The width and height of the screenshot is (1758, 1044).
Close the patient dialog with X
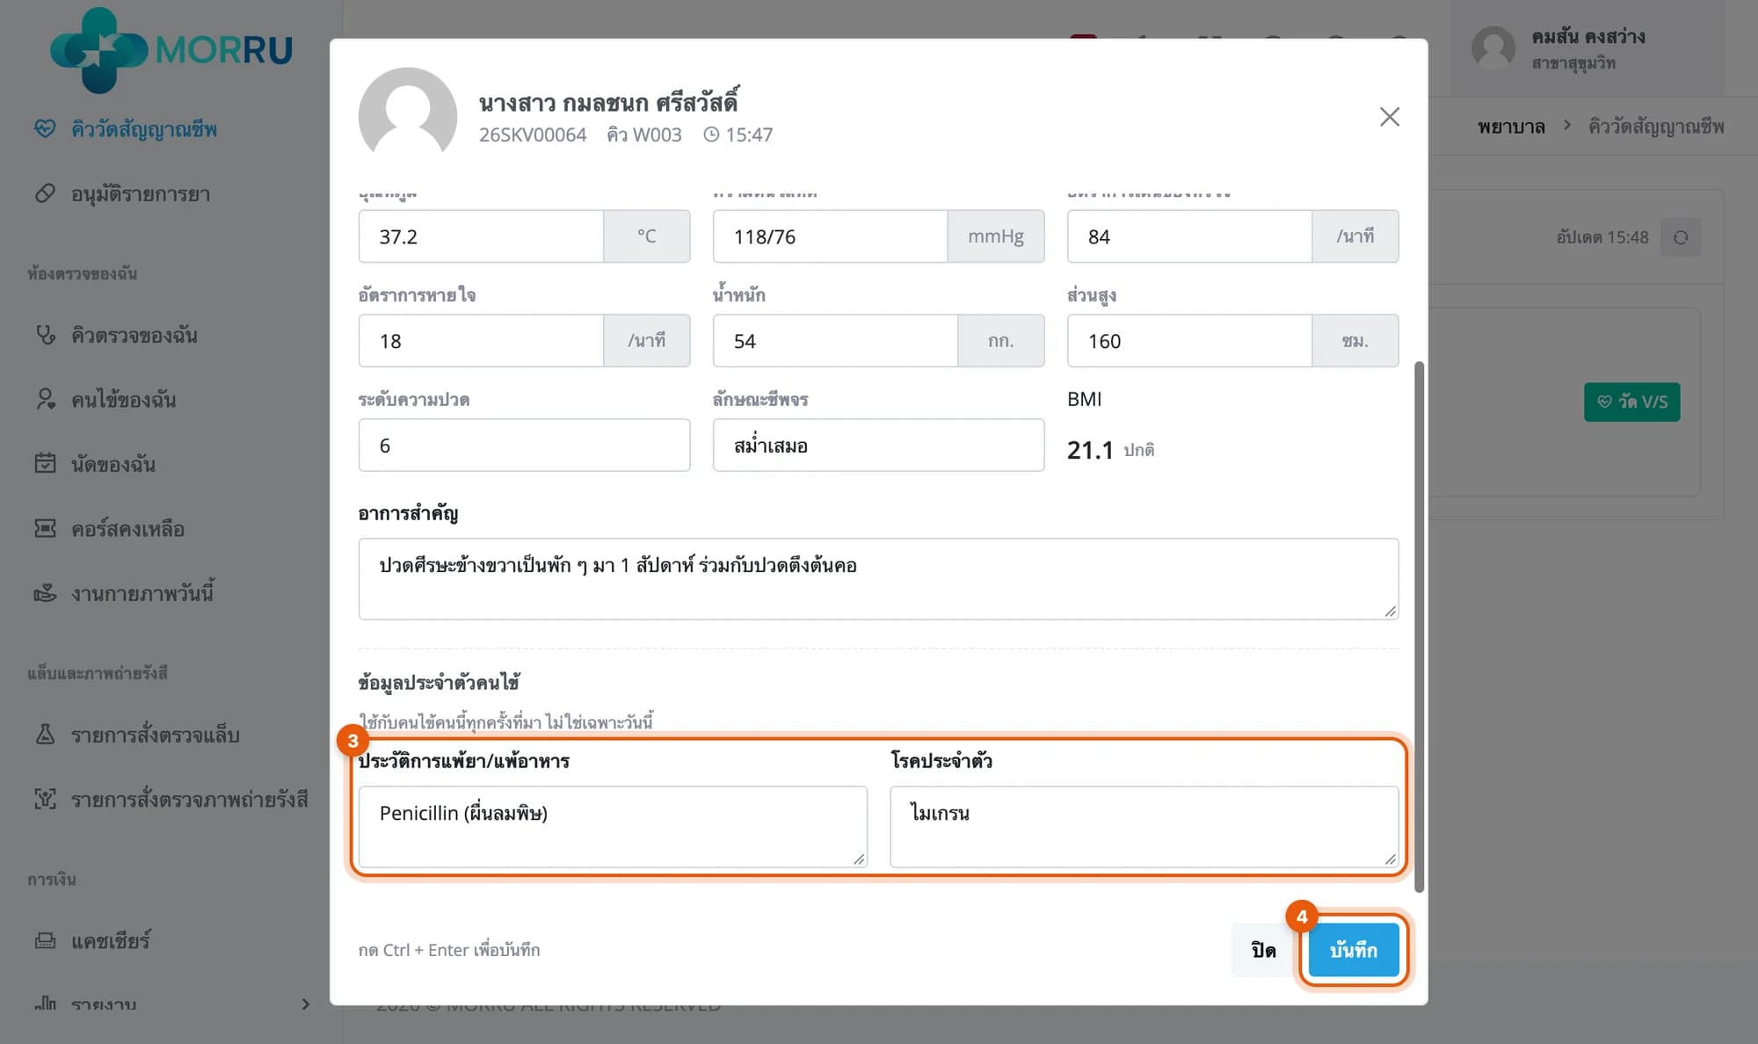[1390, 117]
